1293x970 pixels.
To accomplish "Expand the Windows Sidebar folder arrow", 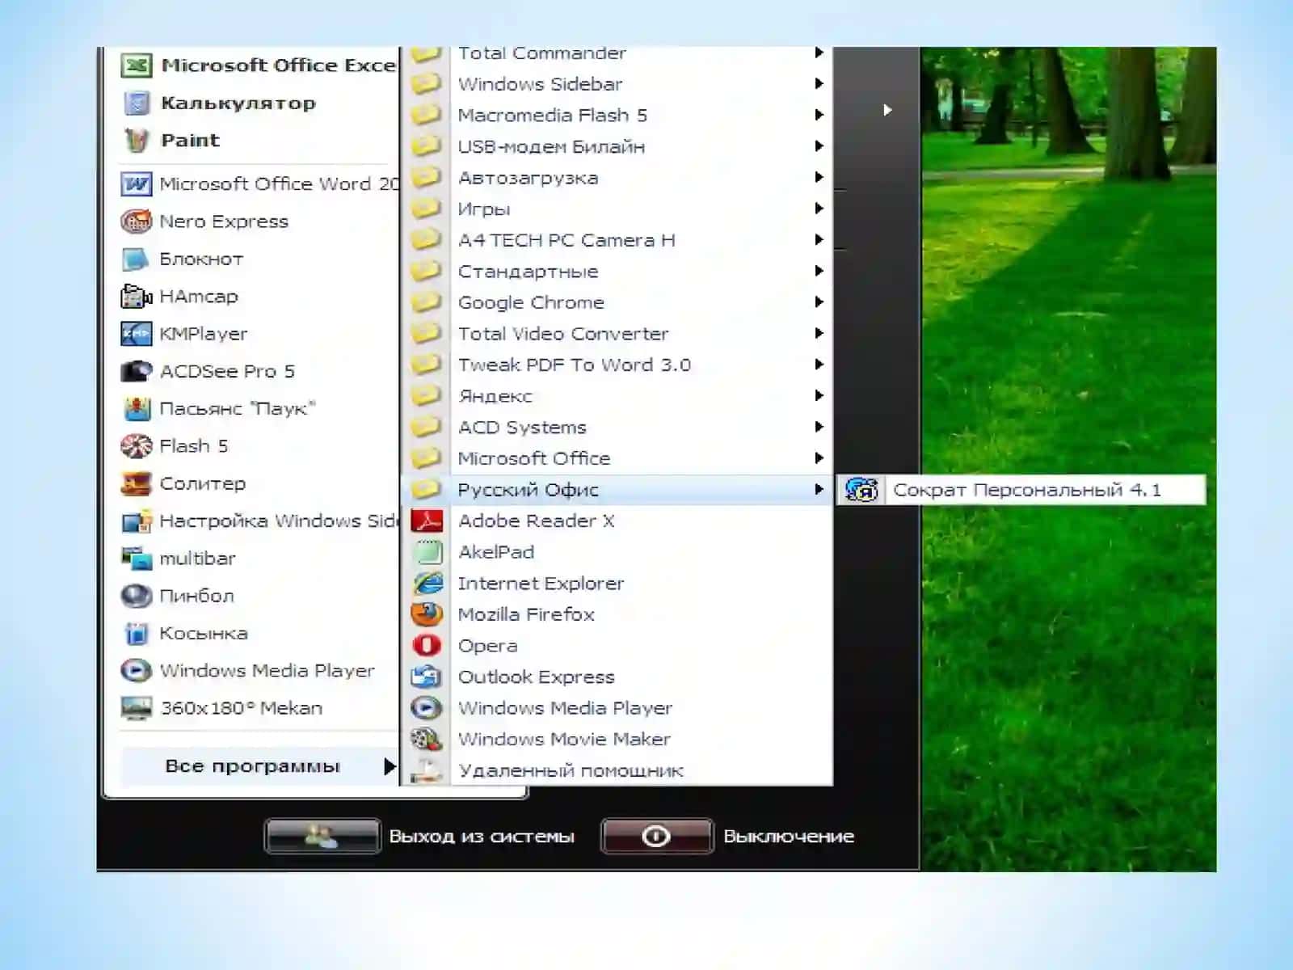I will [x=819, y=83].
